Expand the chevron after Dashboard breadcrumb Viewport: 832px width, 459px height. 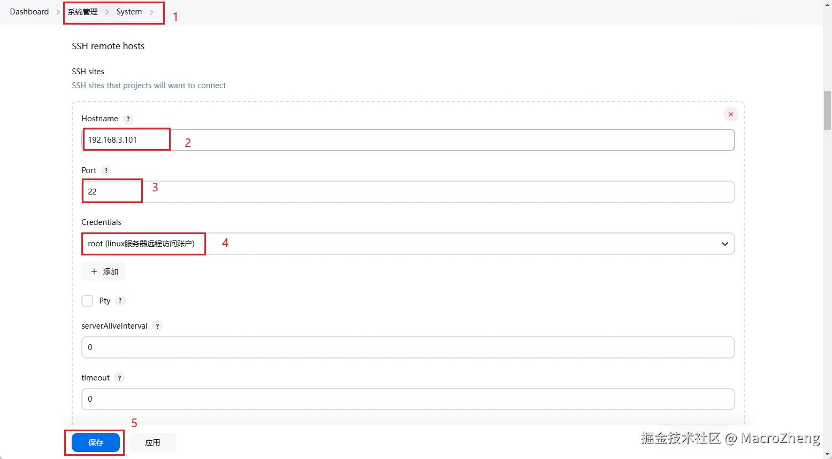(58, 12)
